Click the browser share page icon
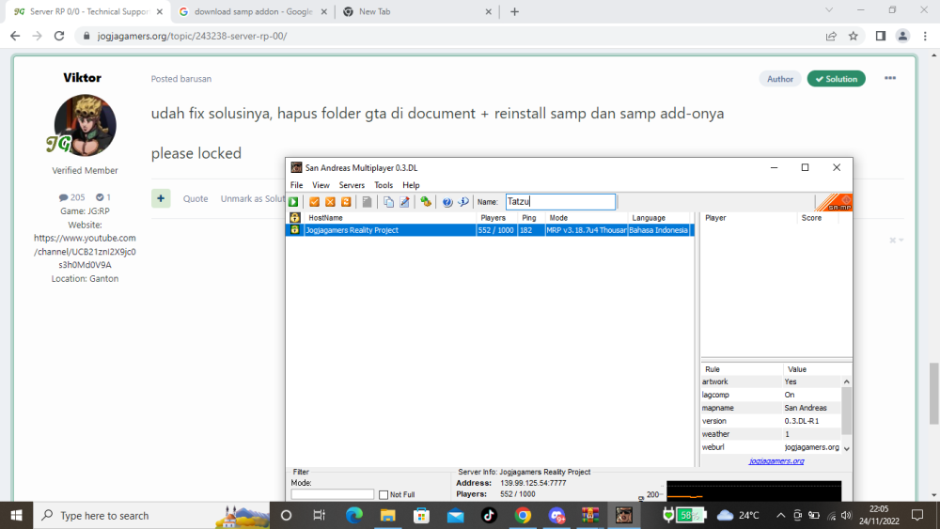Viewport: 940px width, 529px height. click(831, 36)
